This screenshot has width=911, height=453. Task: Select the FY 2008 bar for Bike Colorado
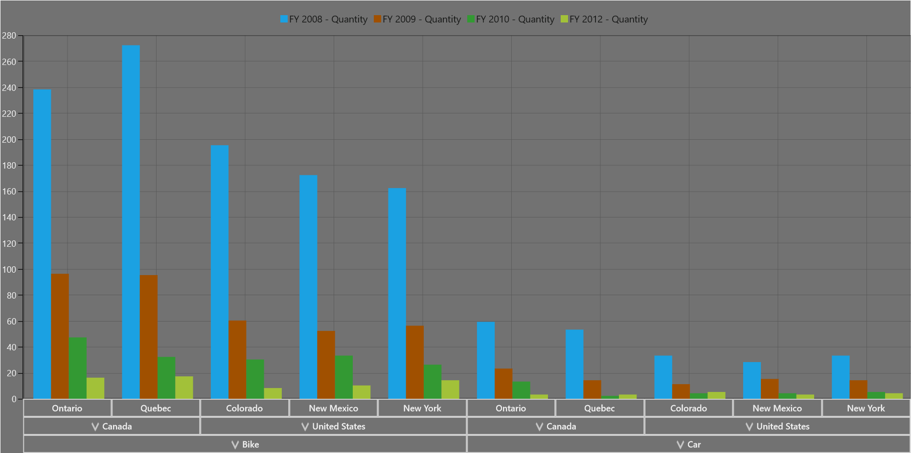tap(220, 272)
